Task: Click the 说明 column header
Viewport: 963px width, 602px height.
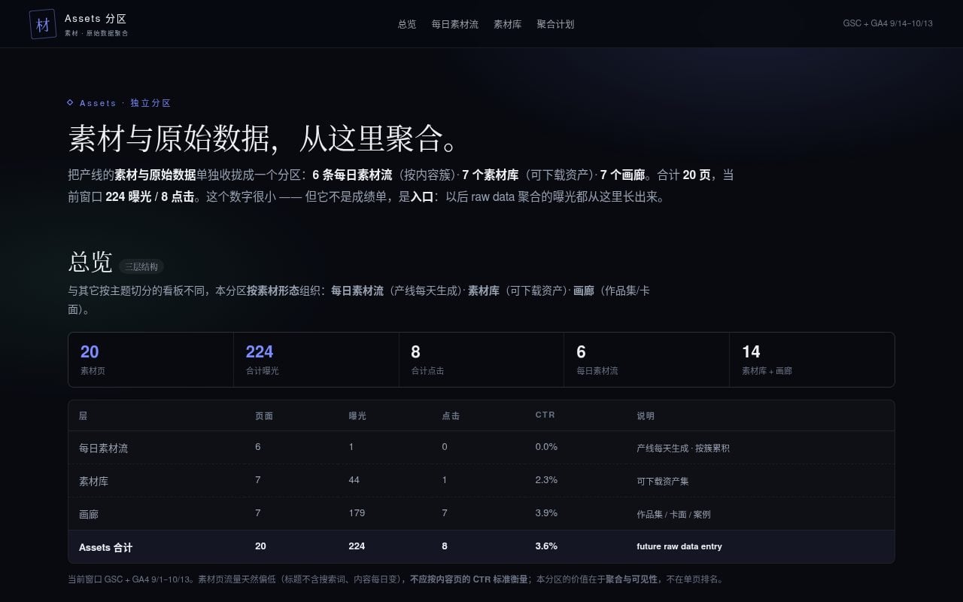Action: pos(646,415)
